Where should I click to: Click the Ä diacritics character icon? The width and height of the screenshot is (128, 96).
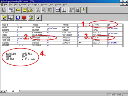pos(38,17)
